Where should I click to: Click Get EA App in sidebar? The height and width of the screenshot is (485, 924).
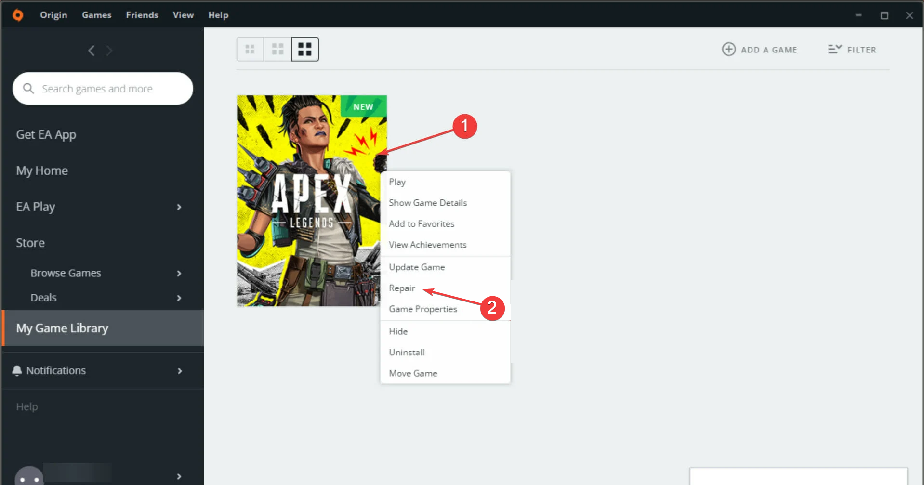coord(46,135)
